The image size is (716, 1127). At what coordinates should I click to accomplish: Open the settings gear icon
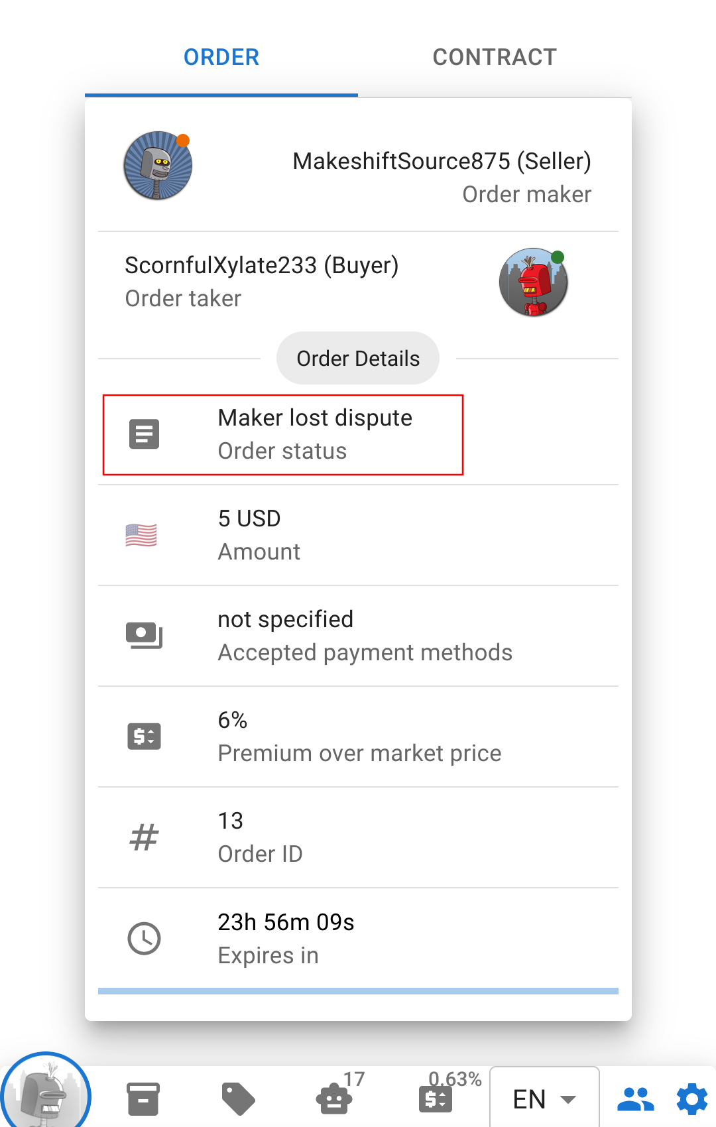pyautogui.click(x=692, y=1098)
